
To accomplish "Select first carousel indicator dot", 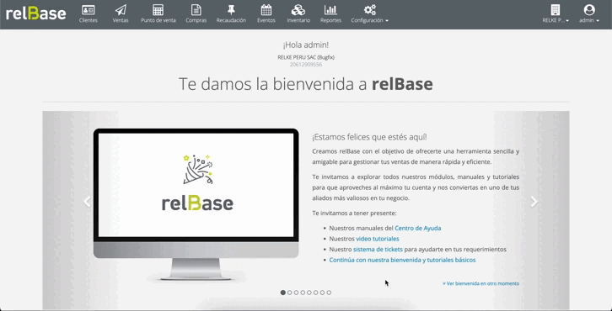I will [x=283, y=293].
